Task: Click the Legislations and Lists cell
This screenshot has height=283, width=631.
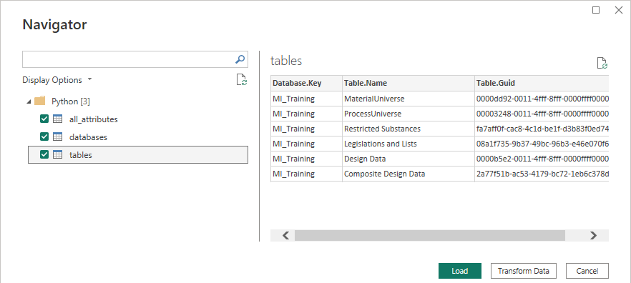Action: 409,144
